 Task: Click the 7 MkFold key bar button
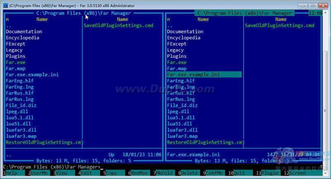click(163, 173)
